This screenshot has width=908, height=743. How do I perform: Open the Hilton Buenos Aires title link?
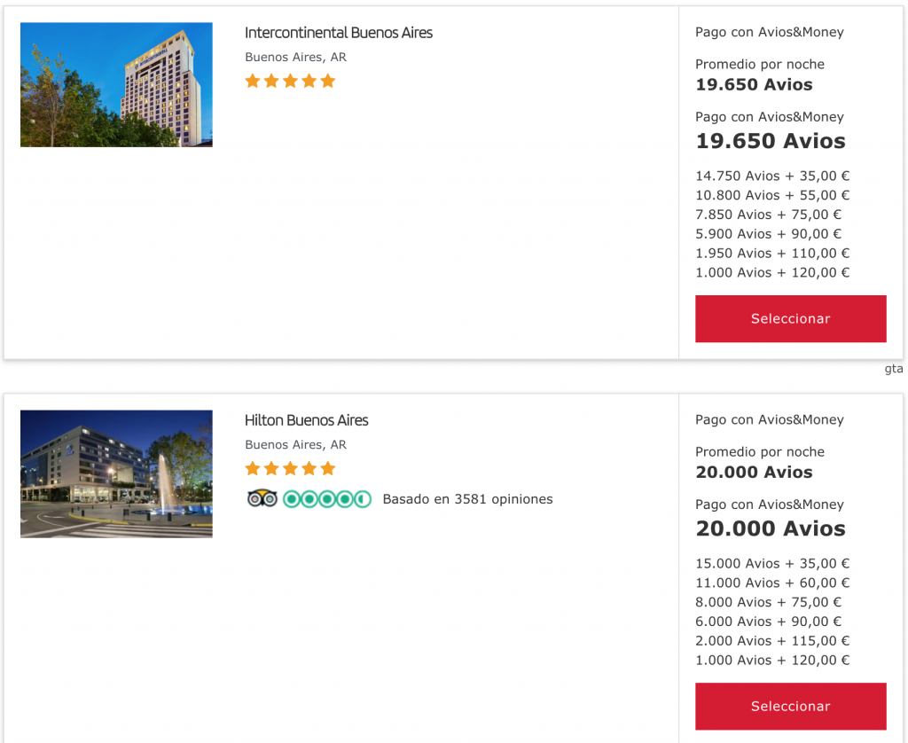306,420
